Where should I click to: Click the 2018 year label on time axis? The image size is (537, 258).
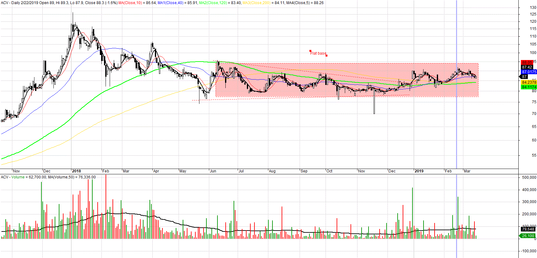(x=76, y=171)
